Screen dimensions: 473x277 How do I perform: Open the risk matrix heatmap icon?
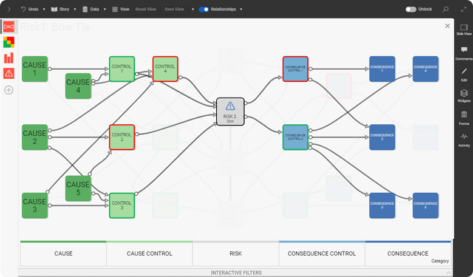pyautogui.click(x=9, y=42)
